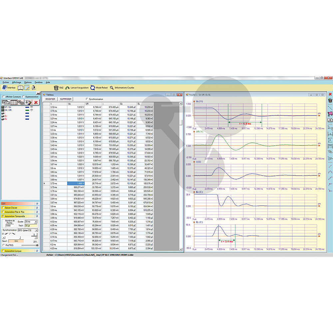
Task: Click the table columns icon in left panel
Action: pos(14,102)
